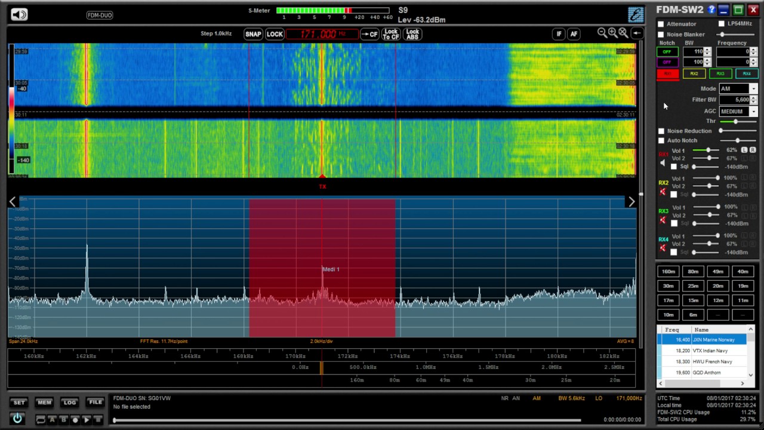
Task: Toggle RX1 right channel R button
Action: [753, 150]
